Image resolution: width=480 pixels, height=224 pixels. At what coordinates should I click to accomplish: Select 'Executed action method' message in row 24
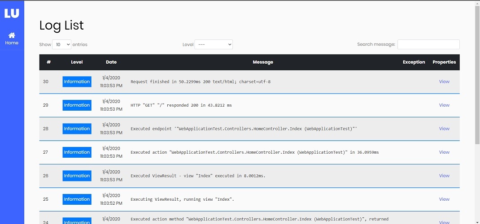(x=260, y=219)
